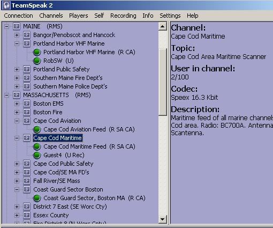The width and height of the screenshot is (273, 228).
Task: Click the Essex County channel icon
Action: coord(27,215)
